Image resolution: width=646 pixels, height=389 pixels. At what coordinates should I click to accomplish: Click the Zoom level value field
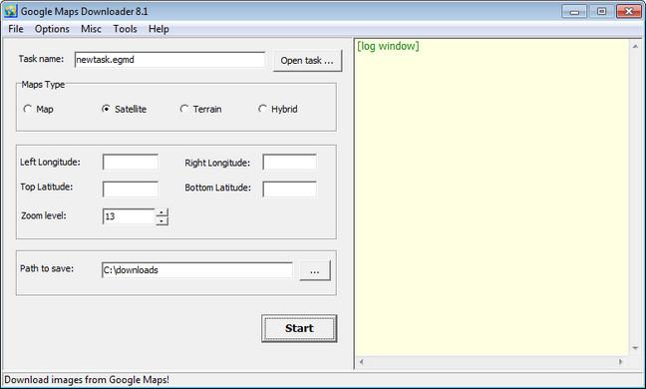tap(129, 216)
